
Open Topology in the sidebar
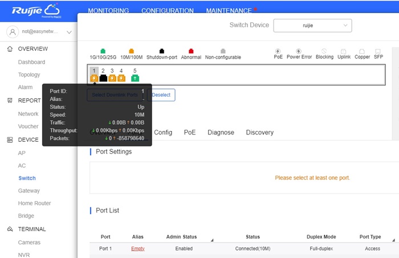point(29,75)
